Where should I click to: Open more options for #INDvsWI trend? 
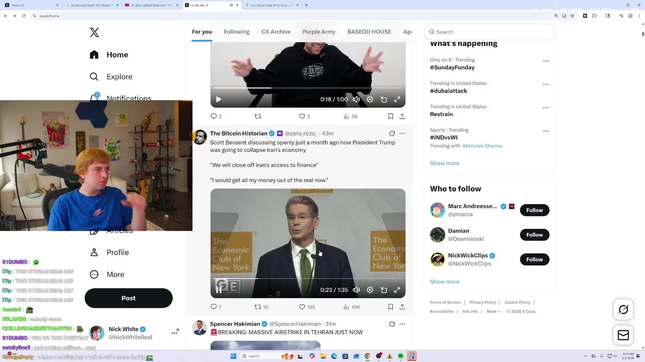[x=546, y=131]
